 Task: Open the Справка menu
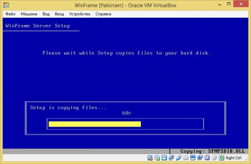[x=103, y=14]
